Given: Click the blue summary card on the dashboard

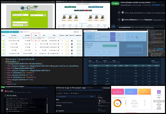Looking at the screenshot, I should [131, 91].
